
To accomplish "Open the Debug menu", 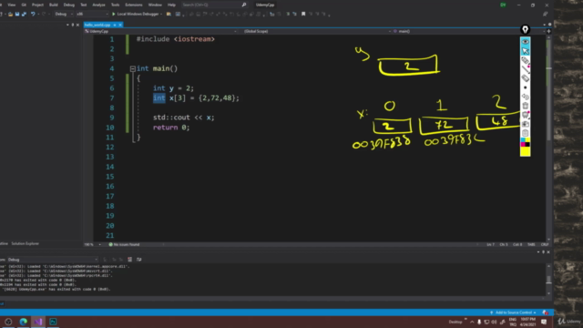I will click(x=69, y=5).
